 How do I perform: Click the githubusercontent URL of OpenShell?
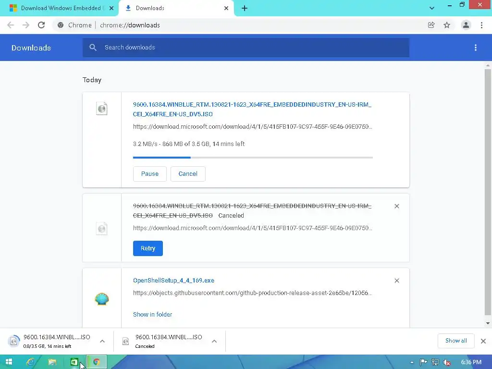pyautogui.click(x=252, y=293)
